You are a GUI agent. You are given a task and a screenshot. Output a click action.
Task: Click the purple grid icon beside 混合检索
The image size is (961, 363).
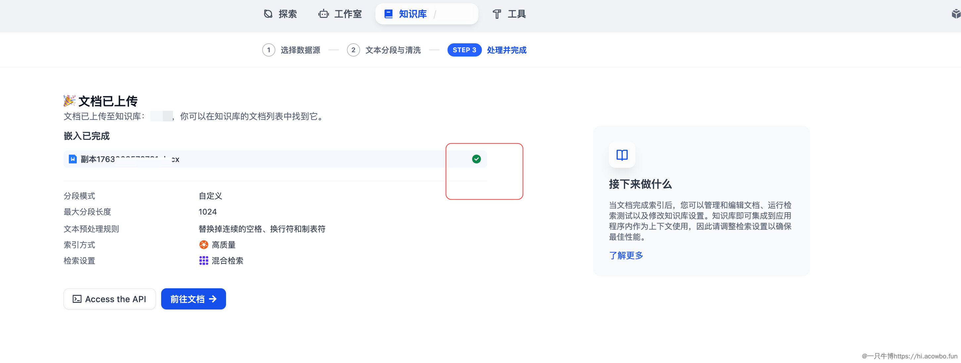coord(204,261)
